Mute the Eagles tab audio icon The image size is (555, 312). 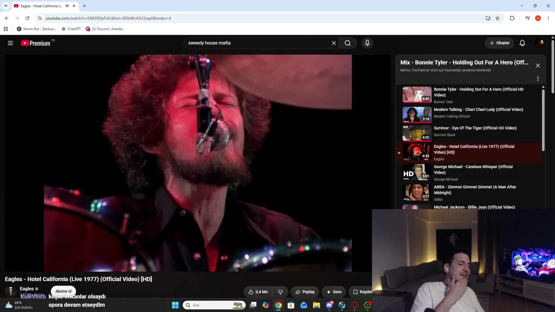[x=67, y=6]
